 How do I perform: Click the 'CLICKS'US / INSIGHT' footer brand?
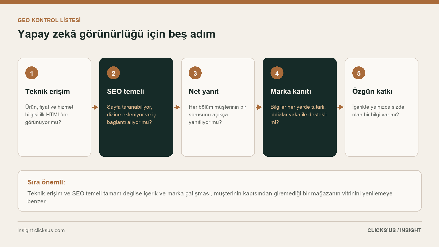pos(394,230)
